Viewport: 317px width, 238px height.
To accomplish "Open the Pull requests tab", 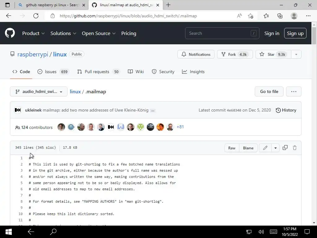I will 99,72.
